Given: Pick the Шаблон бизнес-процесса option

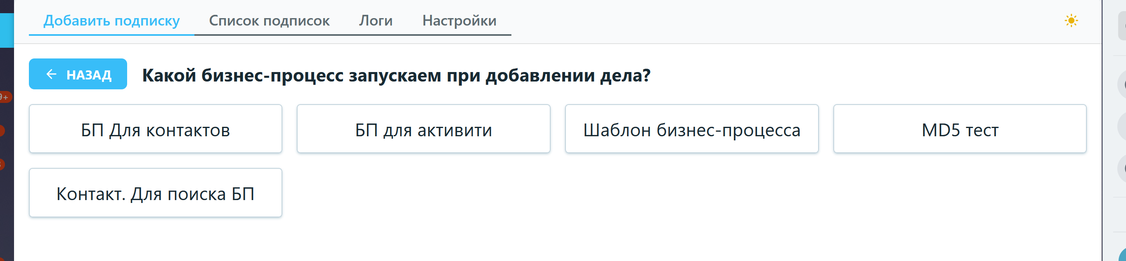Looking at the screenshot, I should click(x=691, y=129).
